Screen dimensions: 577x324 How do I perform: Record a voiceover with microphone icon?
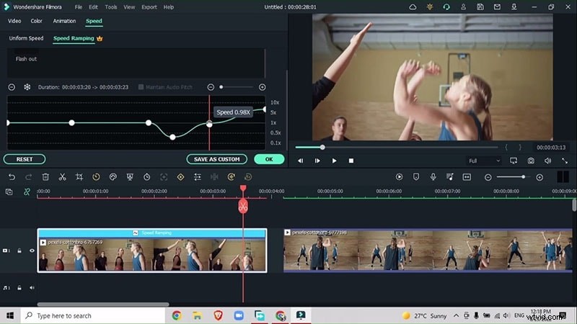(x=433, y=177)
